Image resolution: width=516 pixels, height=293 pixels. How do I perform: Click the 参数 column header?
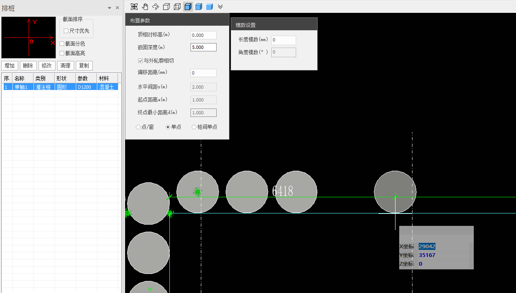point(86,78)
